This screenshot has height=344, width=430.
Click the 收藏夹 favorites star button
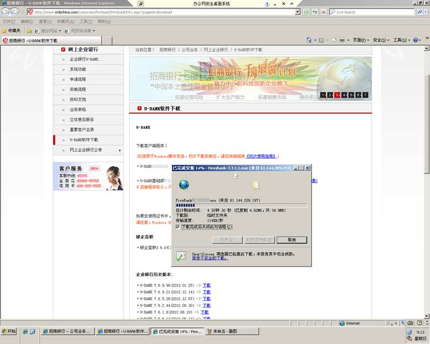[x=11, y=31]
